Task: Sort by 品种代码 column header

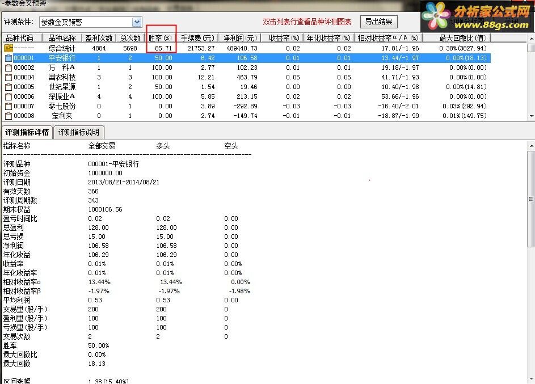Action: (22, 38)
